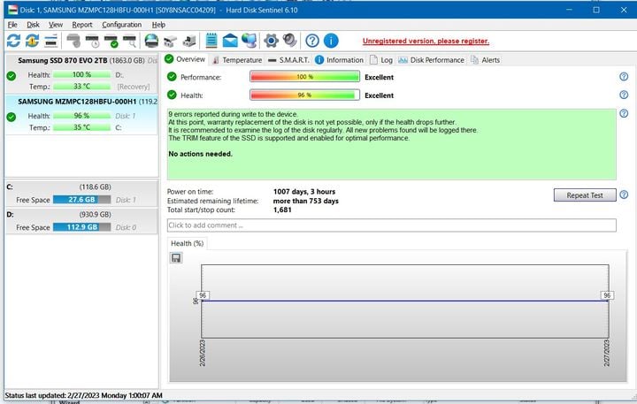
Task: Select the Health (%) graph tab
Action: [x=187, y=243]
